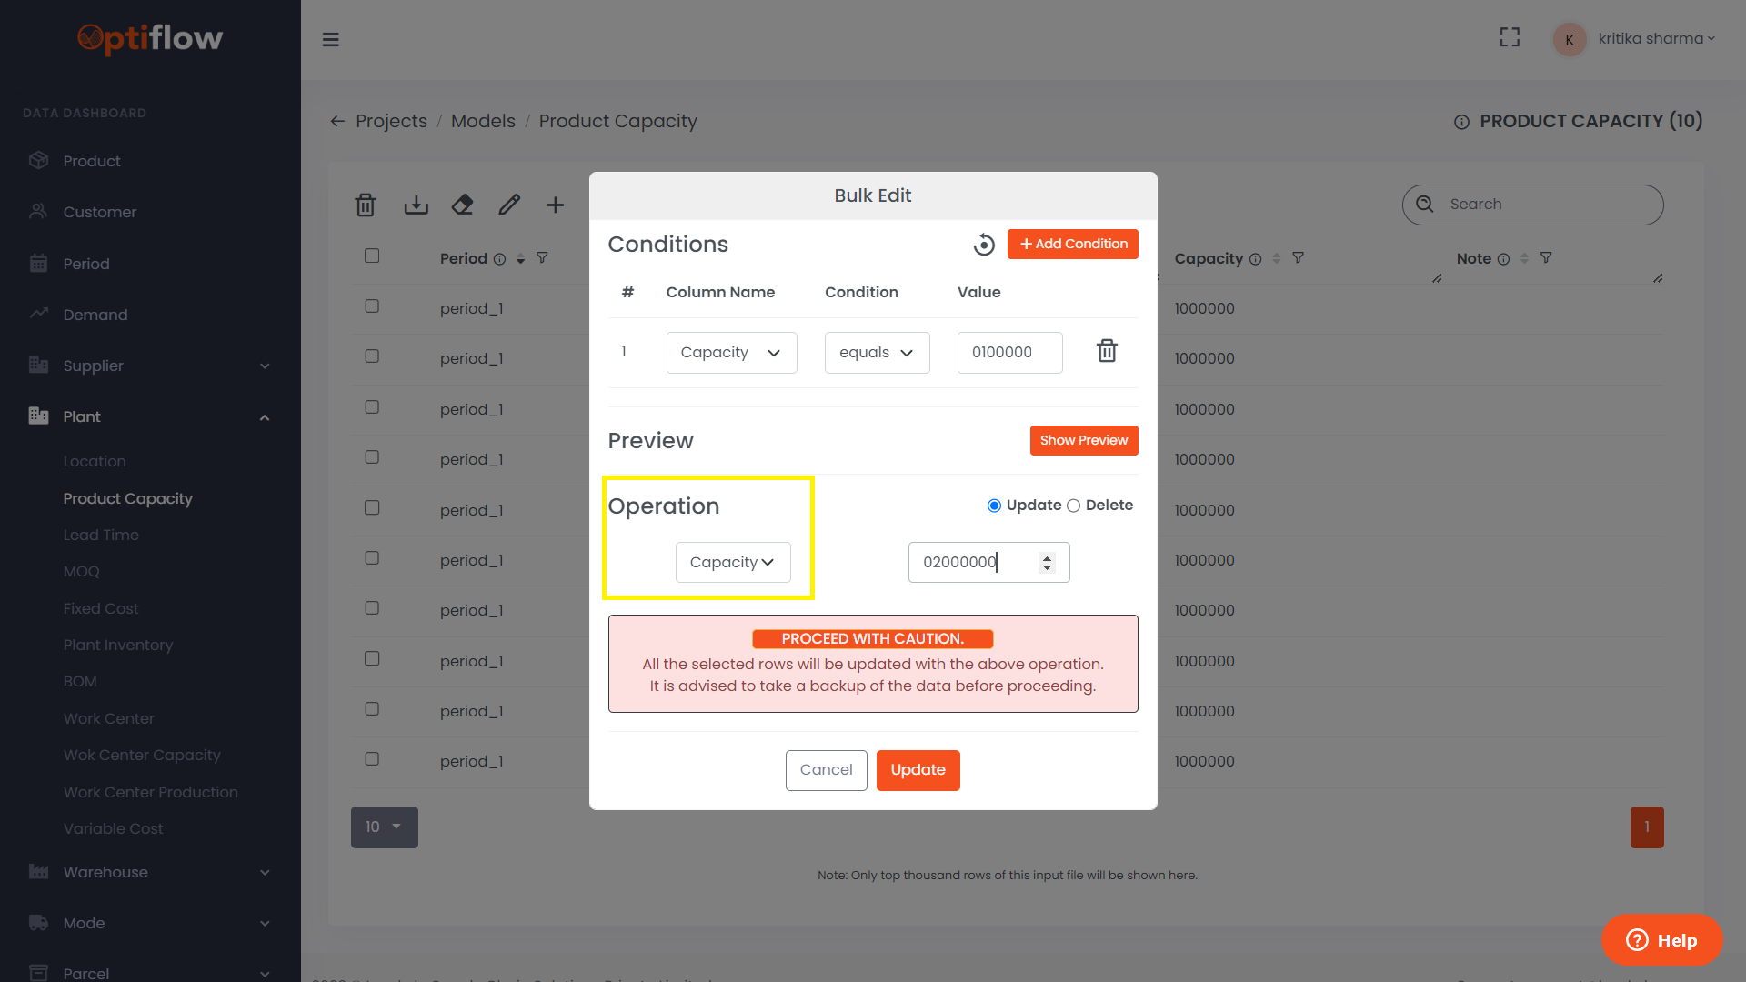The width and height of the screenshot is (1746, 982).
Task: Click the pencil bulk edit icon
Action: coord(509,205)
